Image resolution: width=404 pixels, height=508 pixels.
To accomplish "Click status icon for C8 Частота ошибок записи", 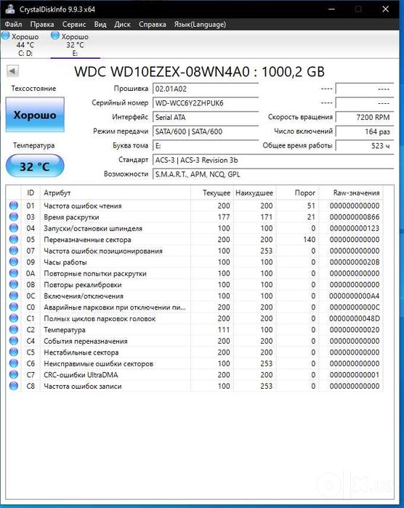I will point(14,386).
